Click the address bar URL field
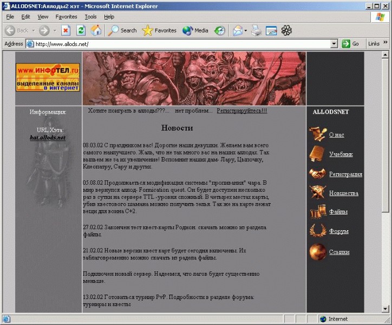 point(182,44)
